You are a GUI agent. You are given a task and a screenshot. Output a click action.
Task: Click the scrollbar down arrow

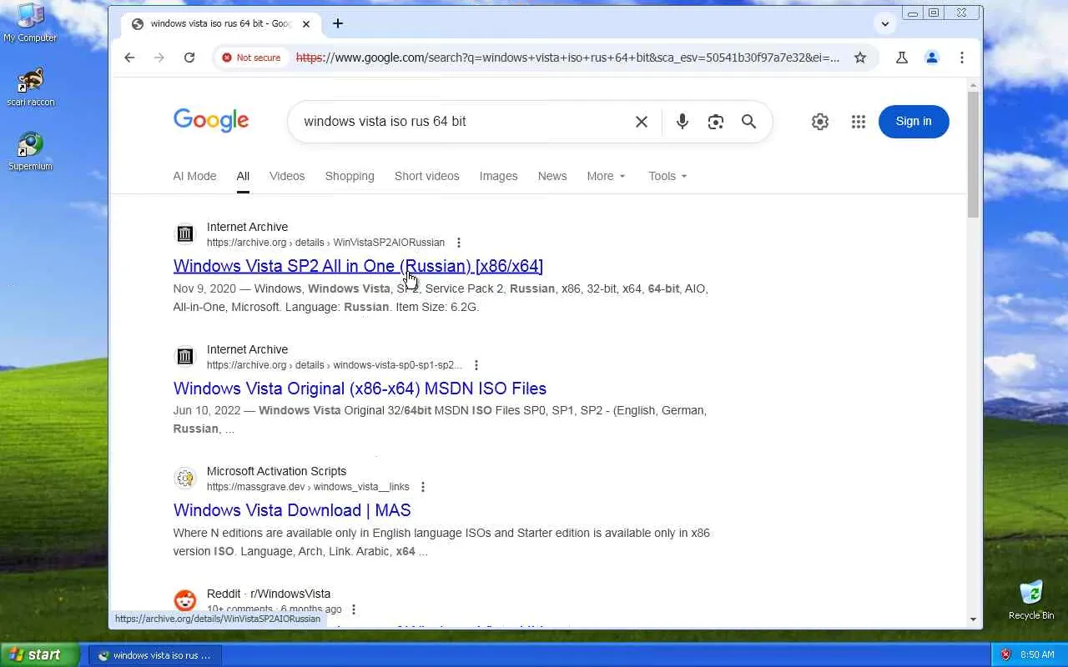click(x=973, y=619)
